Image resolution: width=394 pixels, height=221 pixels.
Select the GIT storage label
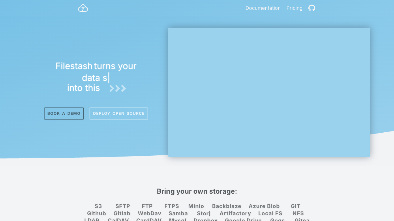pos(295,206)
